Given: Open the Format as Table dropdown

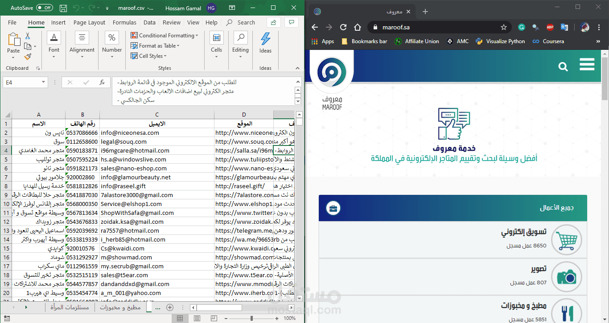Looking at the screenshot, I should 155,45.
